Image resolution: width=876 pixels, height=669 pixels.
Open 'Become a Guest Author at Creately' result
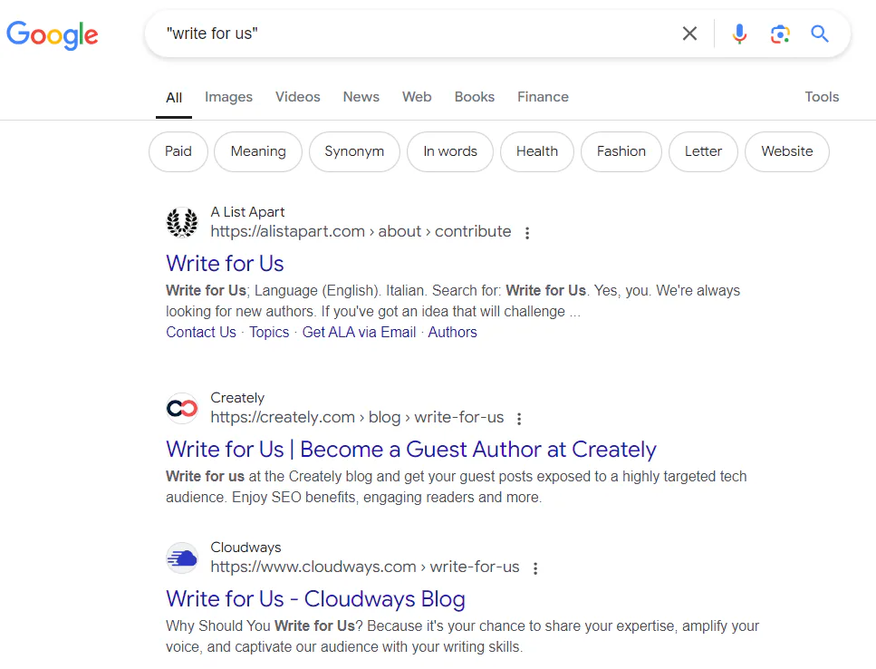(411, 449)
